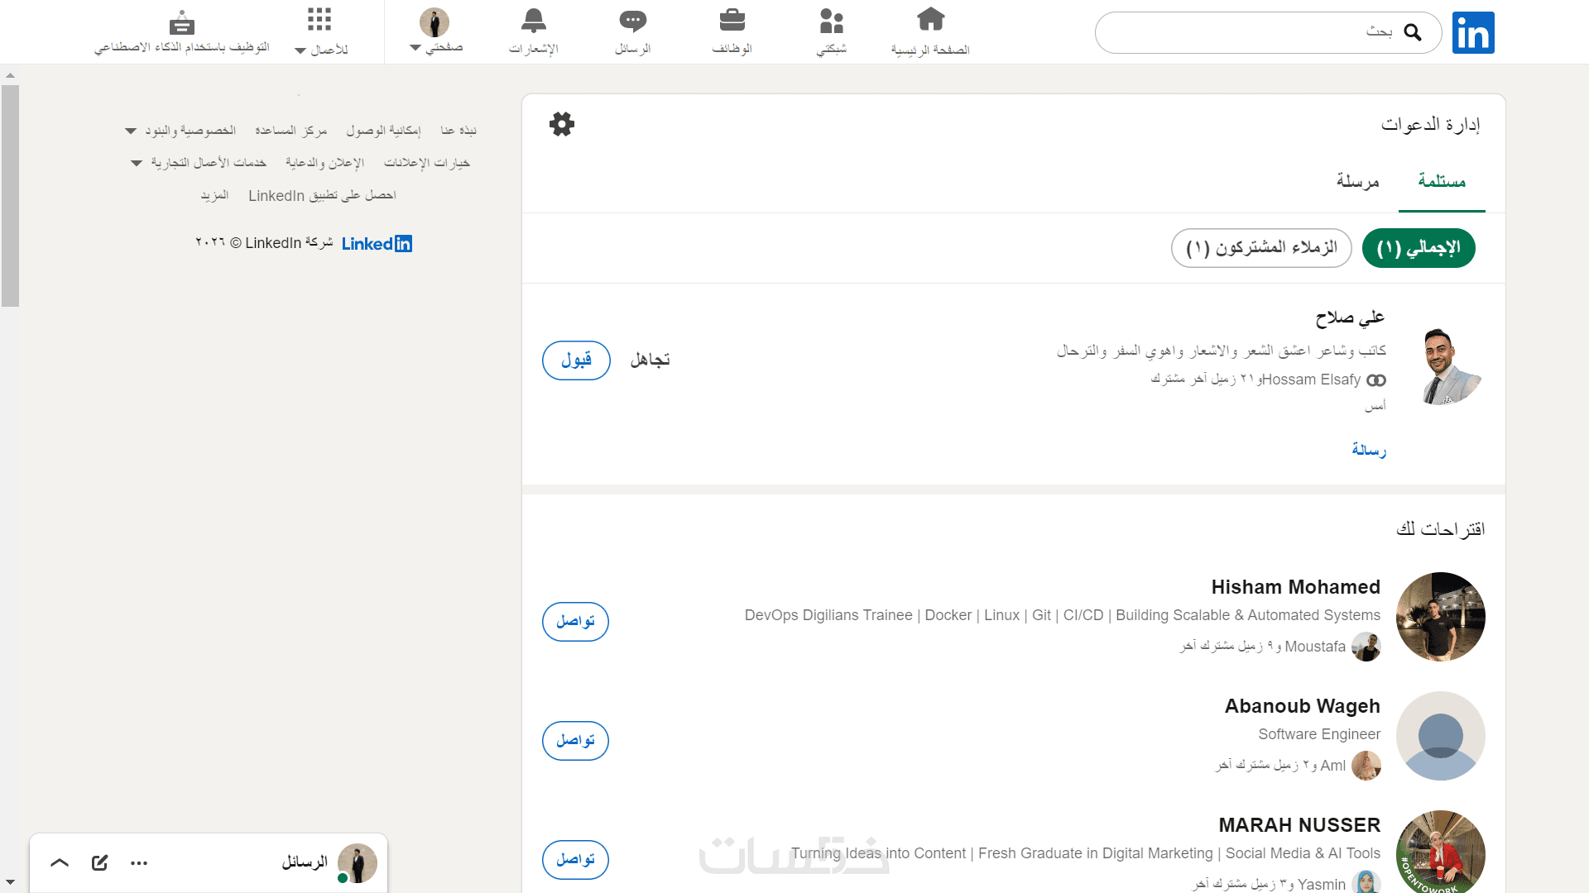The width and height of the screenshot is (1589, 893).
Task: Click Connect next to Hisham Mohamed
Action: [x=575, y=622]
